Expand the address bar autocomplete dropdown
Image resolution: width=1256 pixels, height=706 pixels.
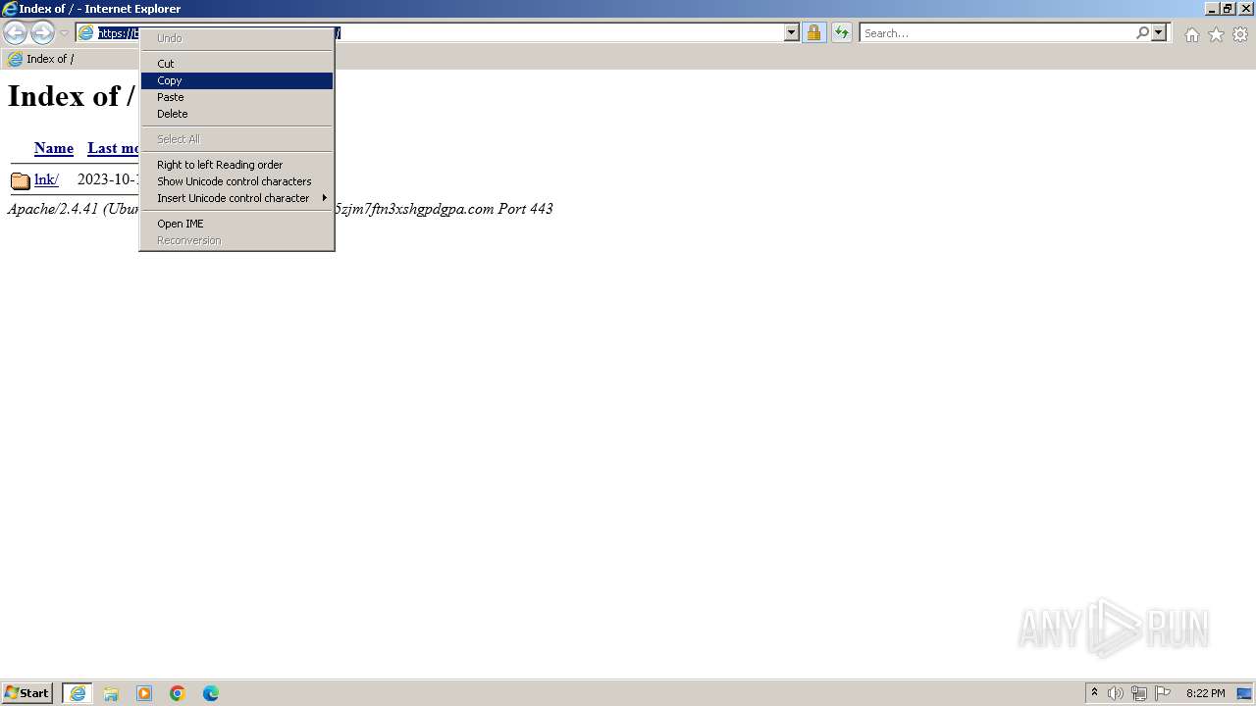point(792,33)
